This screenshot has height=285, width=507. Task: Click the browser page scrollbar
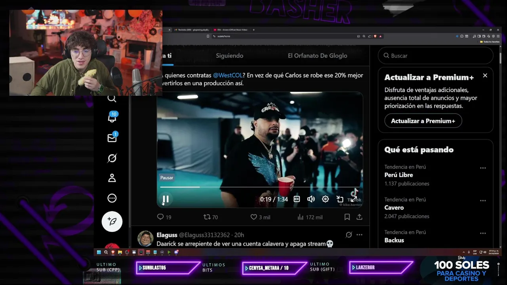tap(500, 57)
